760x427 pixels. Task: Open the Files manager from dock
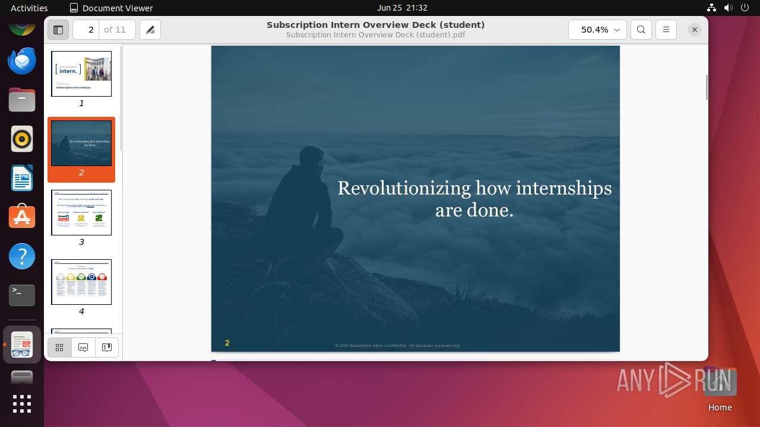(22, 100)
